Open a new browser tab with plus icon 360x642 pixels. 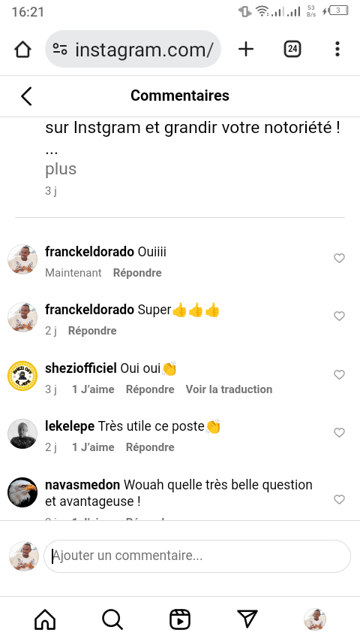[x=246, y=49]
